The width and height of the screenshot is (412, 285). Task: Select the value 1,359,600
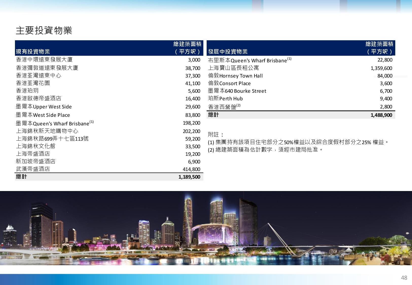[381, 68]
